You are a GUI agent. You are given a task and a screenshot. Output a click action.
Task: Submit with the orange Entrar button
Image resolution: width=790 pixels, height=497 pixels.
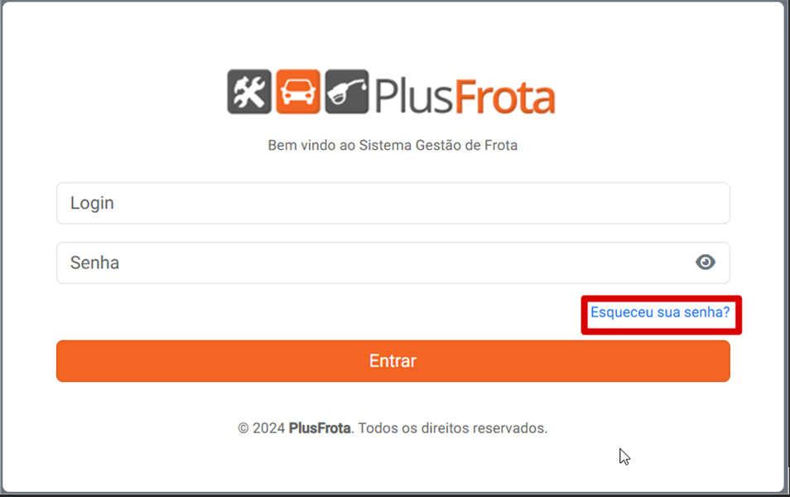[x=393, y=361]
